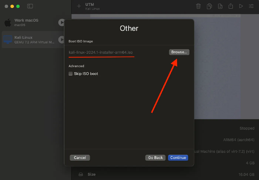Click the clone VM icon in the toolbar
The width and height of the screenshot is (259, 180).
(209, 6)
